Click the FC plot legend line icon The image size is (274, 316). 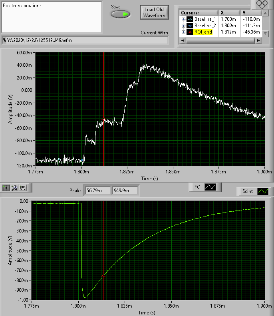210,187
